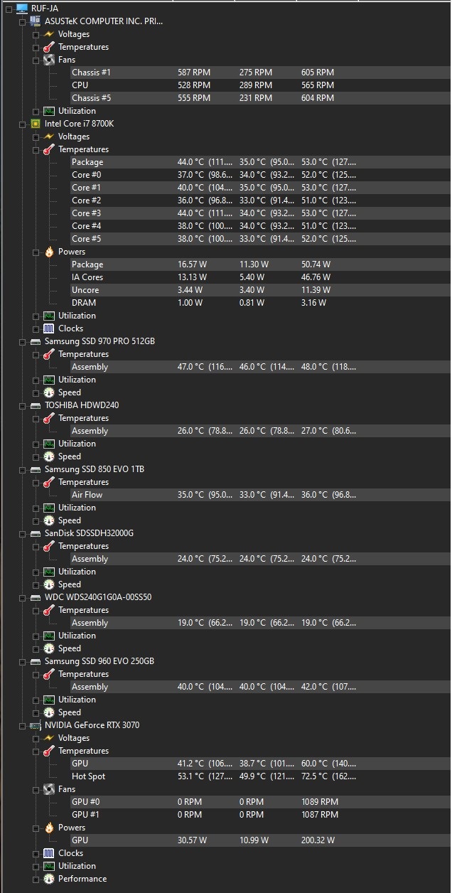Select the IA Cores power row
This screenshot has width=452, height=893.
[260, 277]
